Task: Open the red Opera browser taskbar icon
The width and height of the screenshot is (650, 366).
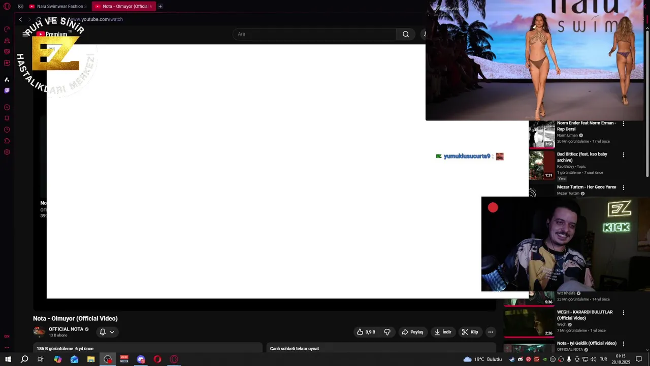Action: (x=157, y=359)
